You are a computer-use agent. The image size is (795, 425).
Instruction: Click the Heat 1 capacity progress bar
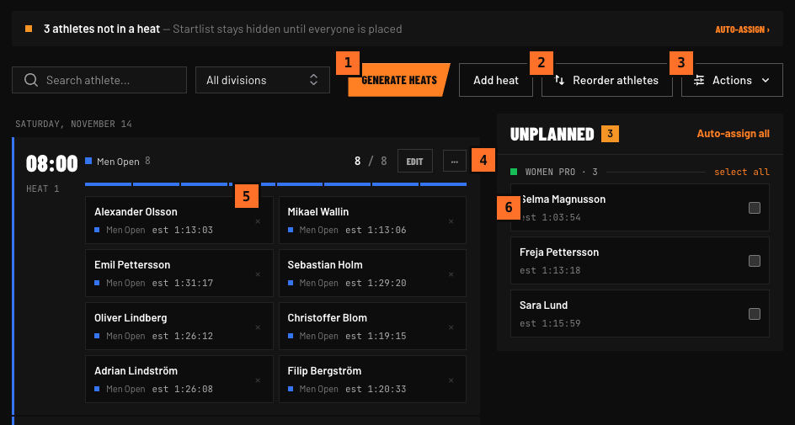pos(276,184)
